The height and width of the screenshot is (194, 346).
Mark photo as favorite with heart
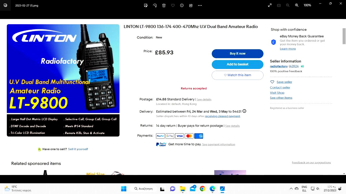173,5
